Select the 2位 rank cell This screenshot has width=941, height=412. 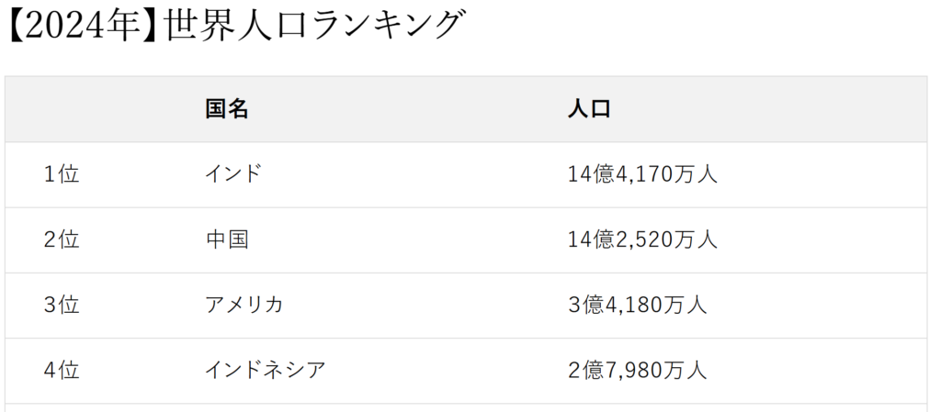point(62,240)
